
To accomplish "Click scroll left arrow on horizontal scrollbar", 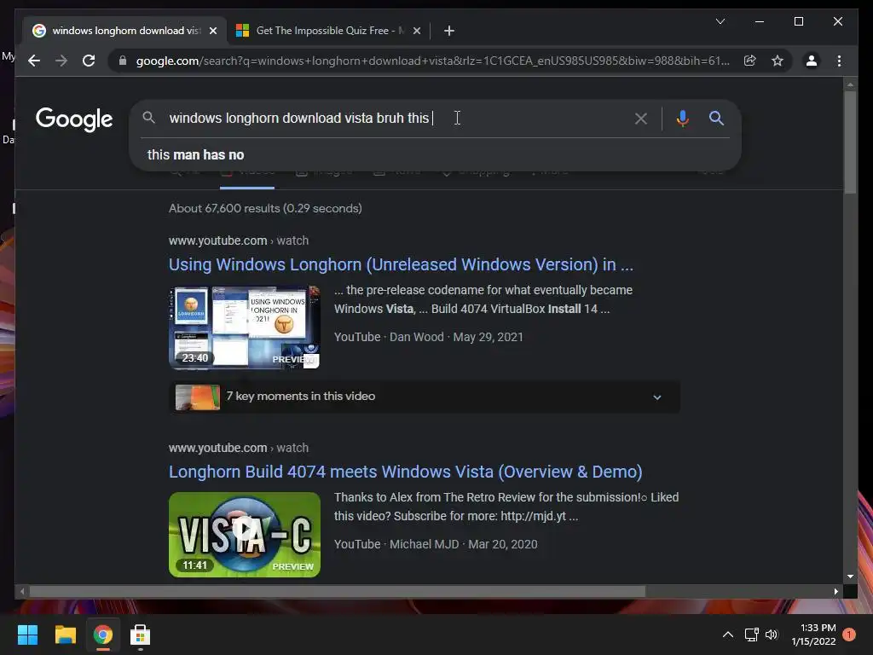I will point(21,592).
